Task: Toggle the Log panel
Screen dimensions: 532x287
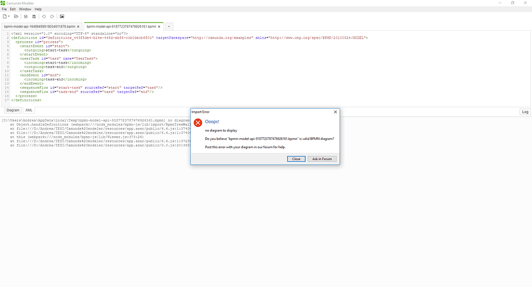Action: 525,112
